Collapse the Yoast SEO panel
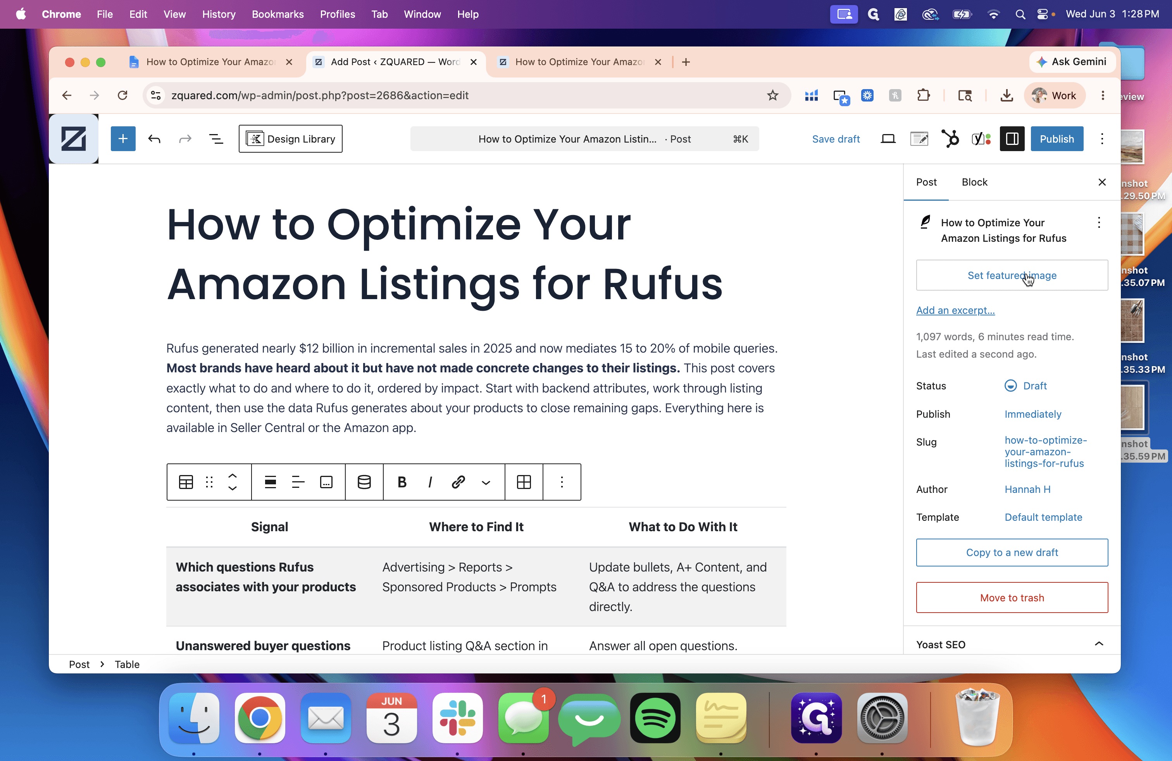The height and width of the screenshot is (761, 1172). [x=1099, y=644]
